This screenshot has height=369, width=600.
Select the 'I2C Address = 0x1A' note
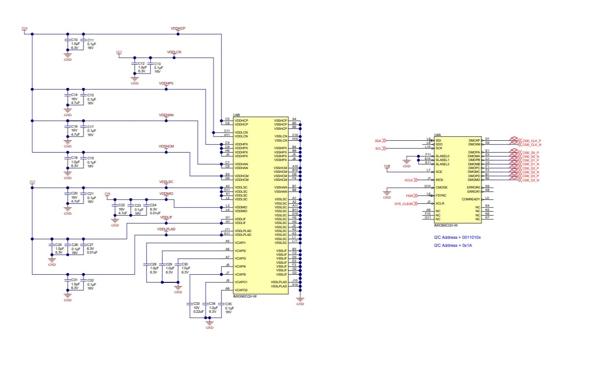453,245
